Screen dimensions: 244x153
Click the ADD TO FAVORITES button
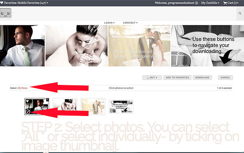point(177,78)
